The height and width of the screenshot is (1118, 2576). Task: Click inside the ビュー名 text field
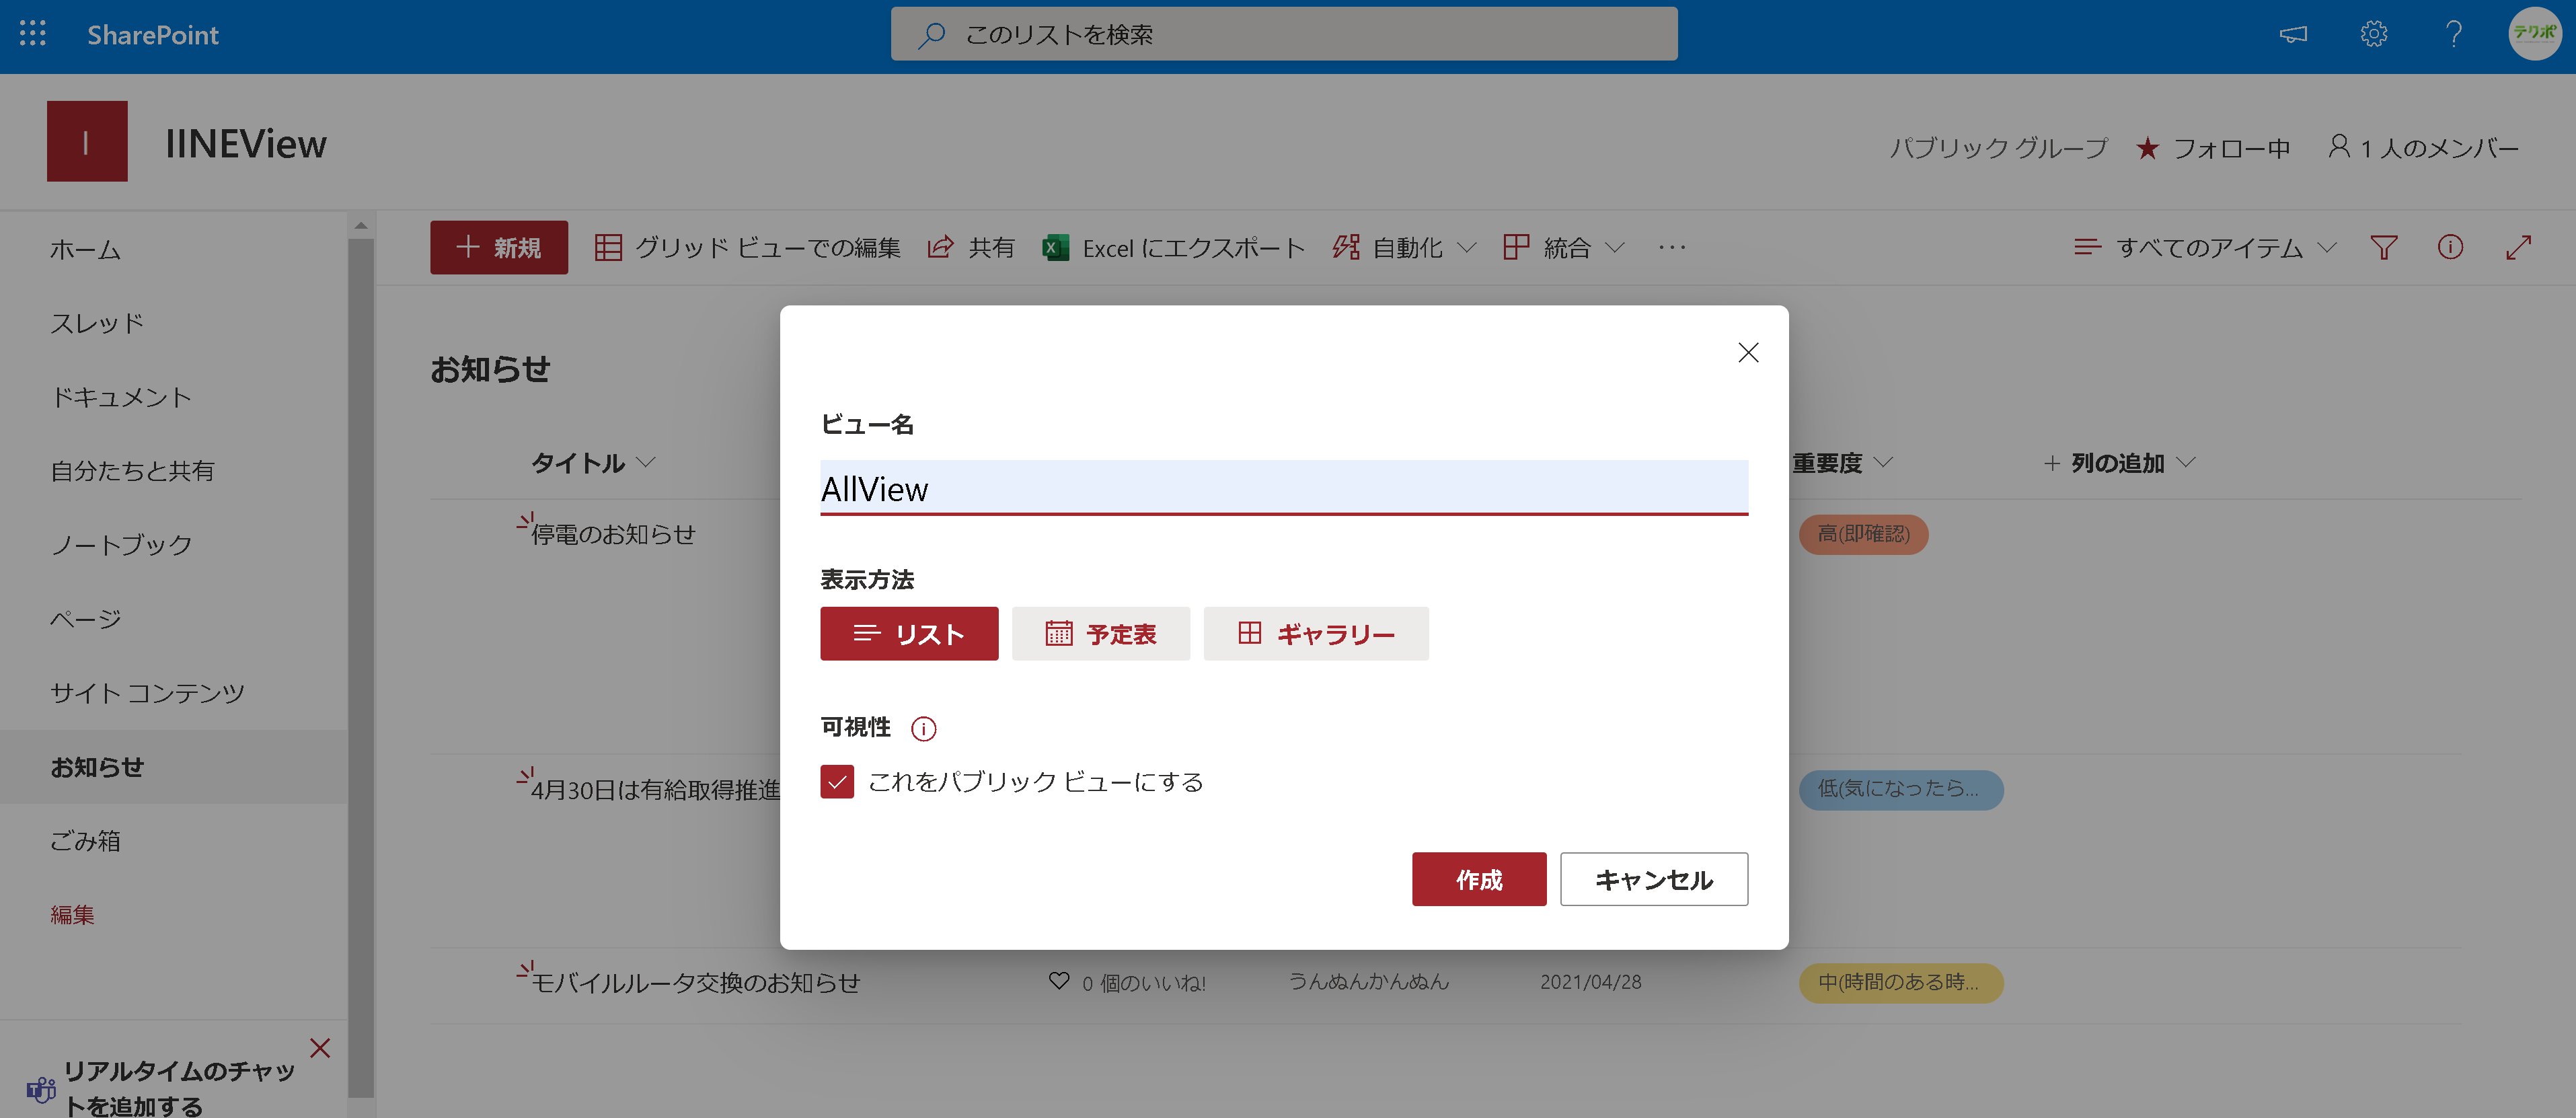tap(1284, 489)
